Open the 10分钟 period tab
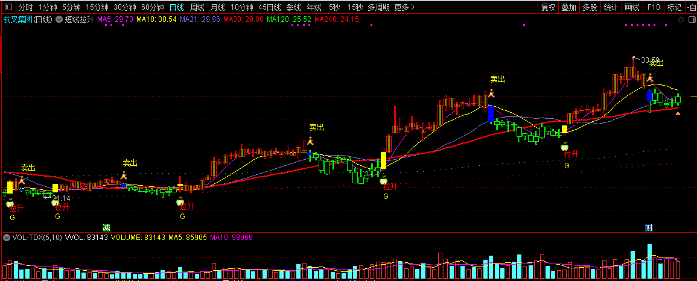The height and width of the screenshot is (281, 697). point(242,7)
